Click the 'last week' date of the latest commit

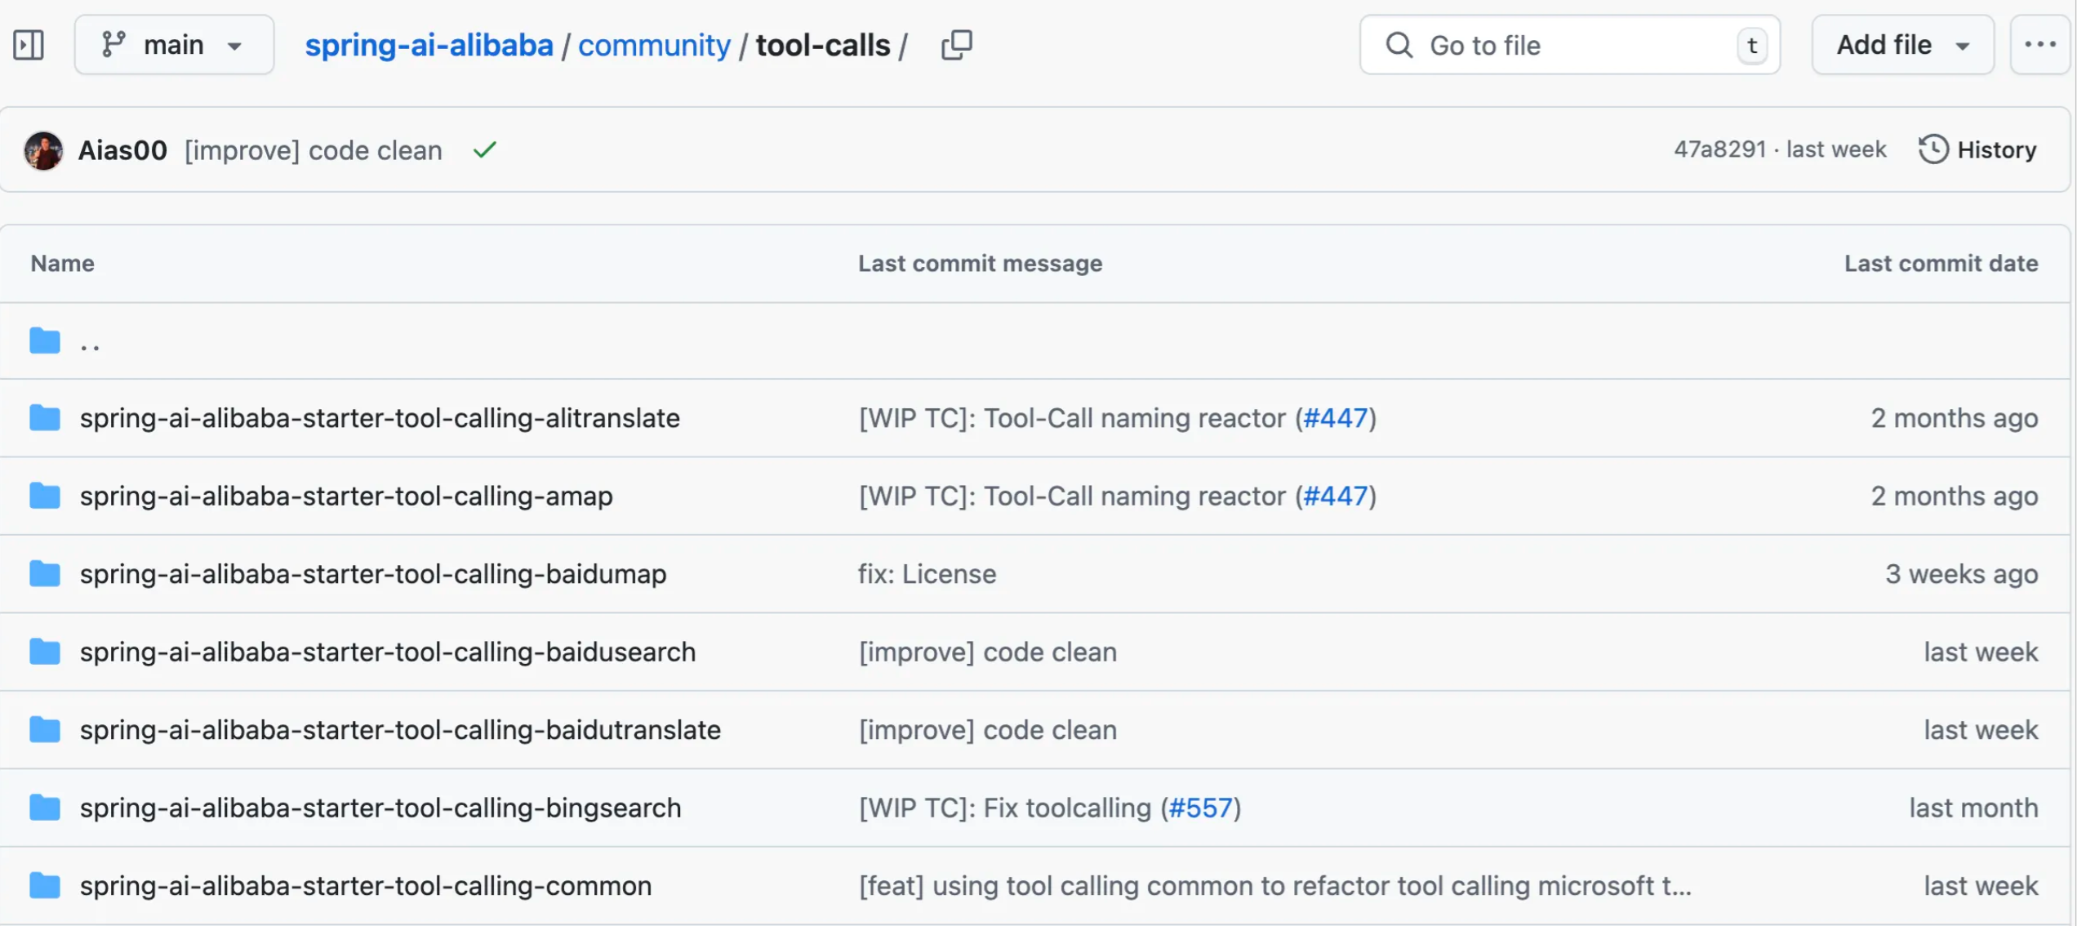pyautogui.click(x=1835, y=149)
